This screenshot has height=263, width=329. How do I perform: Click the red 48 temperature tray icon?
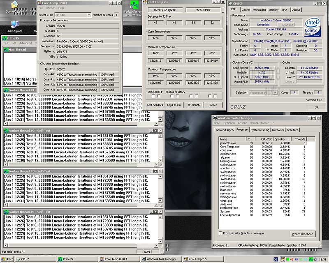[292, 259]
